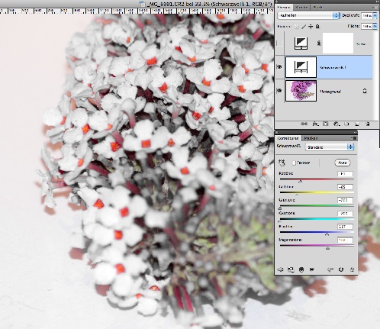Enable the Farbton tint checkbox
This screenshot has height=329, width=380.
tap(294, 163)
